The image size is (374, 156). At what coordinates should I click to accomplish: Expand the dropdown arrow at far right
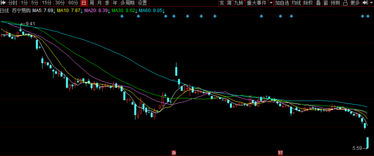tap(371, 3)
